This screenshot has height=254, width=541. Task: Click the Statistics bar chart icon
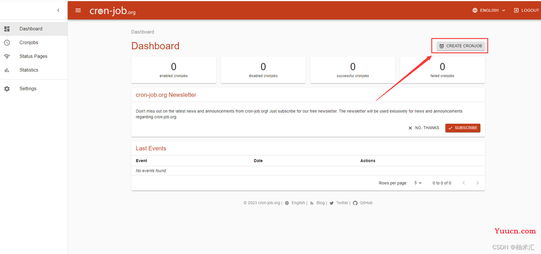click(7, 70)
